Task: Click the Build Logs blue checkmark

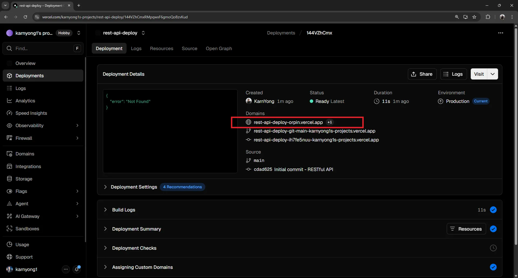Action: coord(493,210)
